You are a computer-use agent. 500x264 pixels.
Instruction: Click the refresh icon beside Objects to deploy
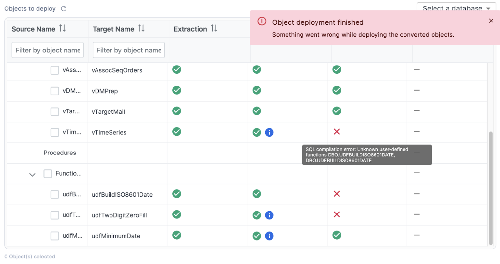pyautogui.click(x=64, y=9)
